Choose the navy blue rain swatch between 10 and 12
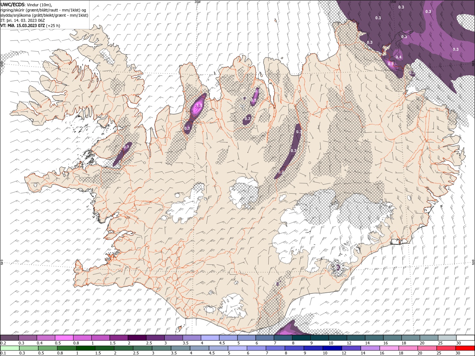The width and height of the screenshot is (475, 356). pyautogui.click(x=332, y=348)
